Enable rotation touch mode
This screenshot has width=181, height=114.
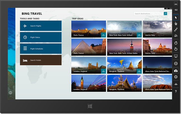coord(176,36)
